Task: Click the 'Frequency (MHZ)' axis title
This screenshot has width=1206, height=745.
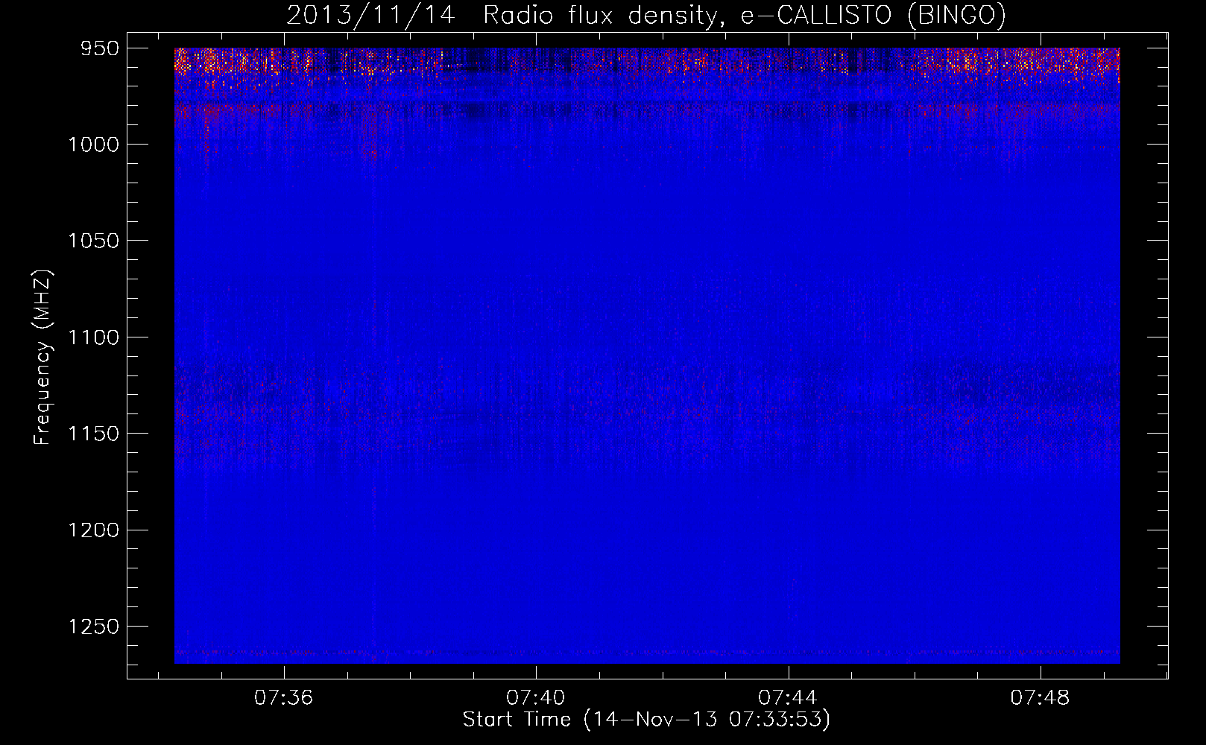Action: 43,358
